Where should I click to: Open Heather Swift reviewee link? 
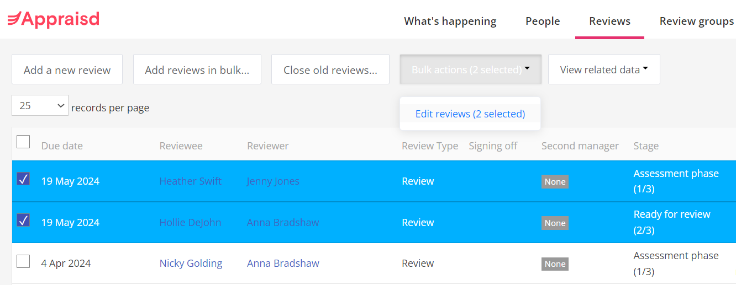tap(191, 181)
